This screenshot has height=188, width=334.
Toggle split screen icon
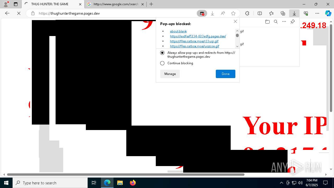tap(260, 13)
